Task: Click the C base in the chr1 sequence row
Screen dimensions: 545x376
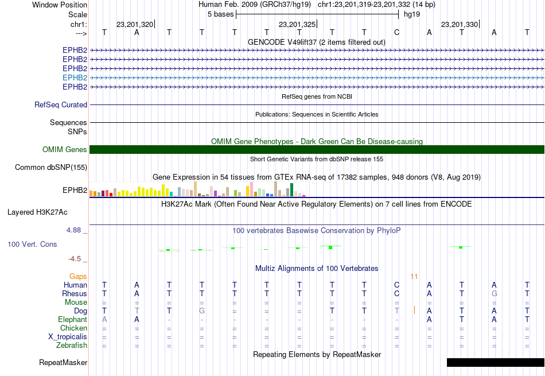Action: tap(396, 32)
